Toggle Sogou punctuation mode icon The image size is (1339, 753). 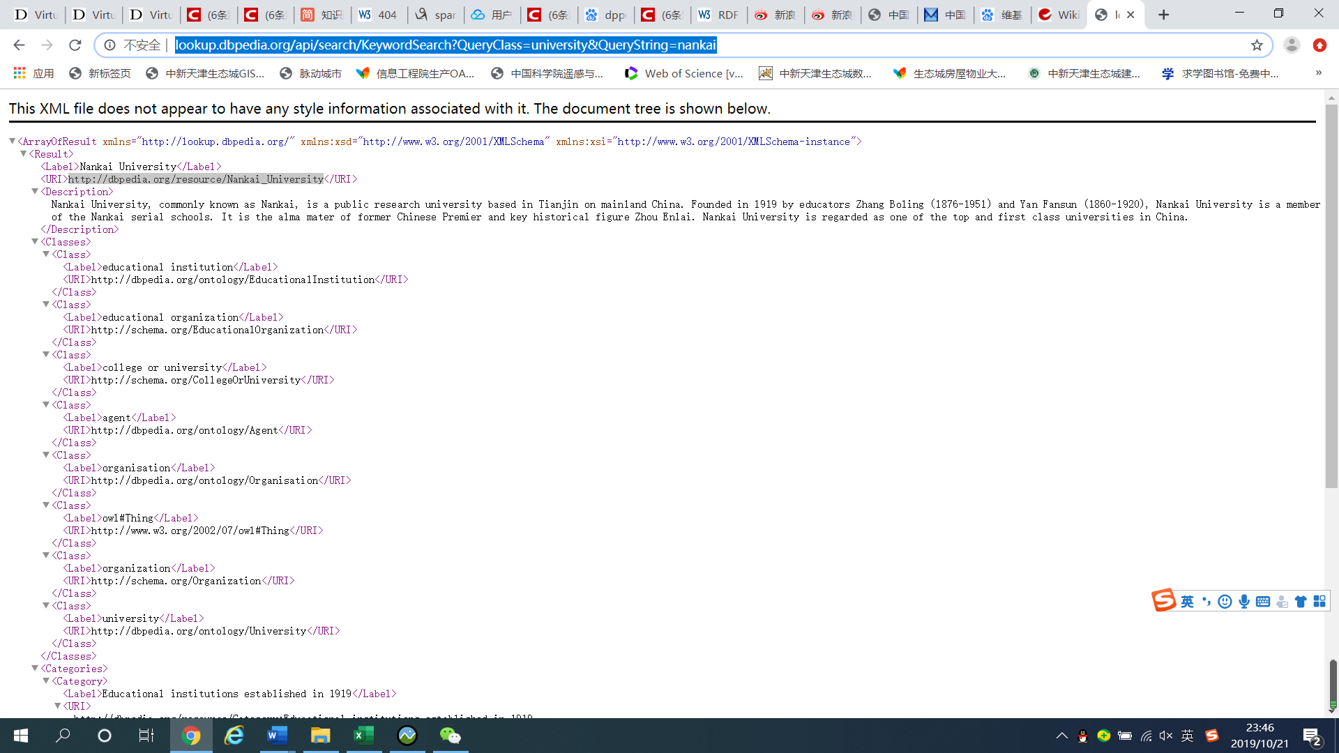point(1207,601)
